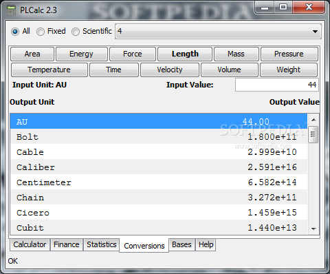Click the PLCalc calculator icon in title bar
This screenshot has width=330, height=274.
11,10
